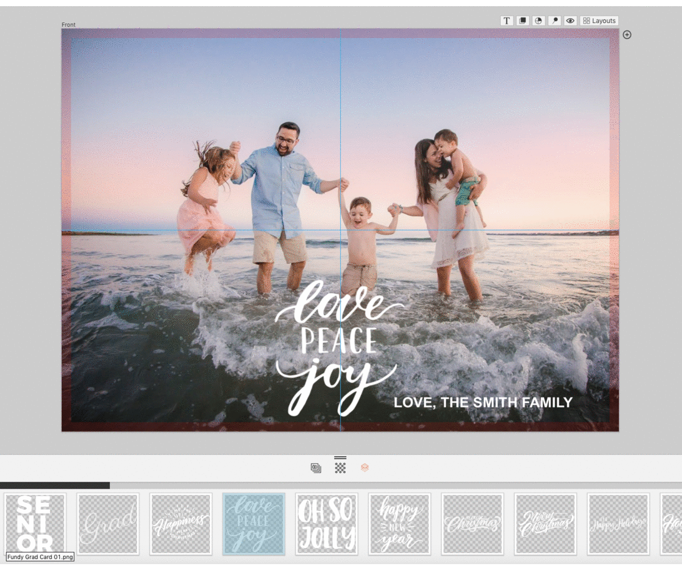Select the Happy Holidays graphic thumbnail
This screenshot has height=571, width=682.
coord(618,524)
